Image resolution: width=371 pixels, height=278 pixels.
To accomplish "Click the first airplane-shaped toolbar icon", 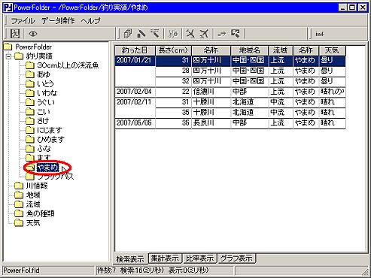I will pos(190,34).
